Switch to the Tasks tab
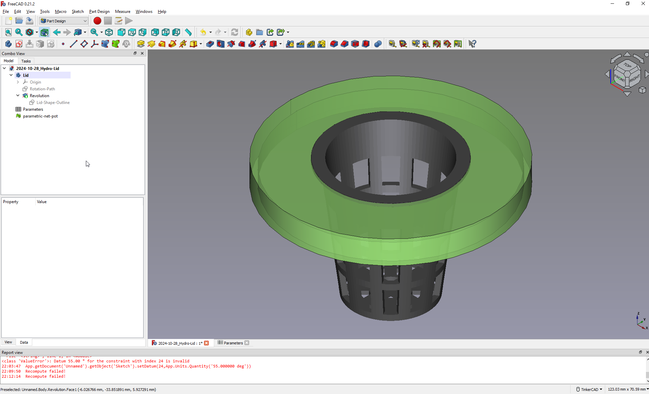 (26, 61)
